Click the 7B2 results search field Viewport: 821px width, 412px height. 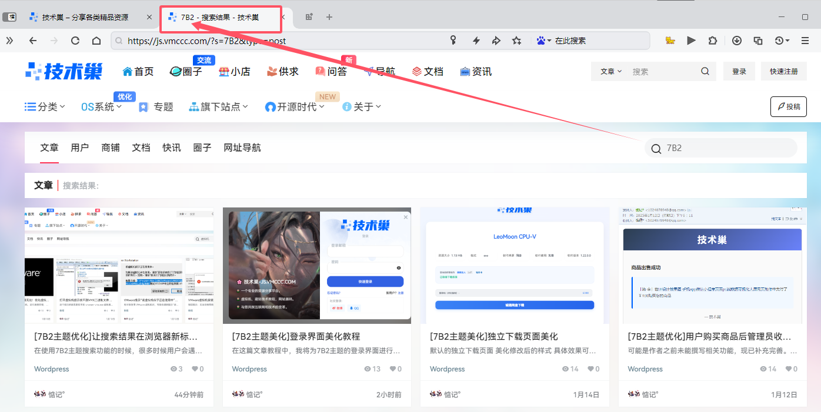tap(721, 148)
